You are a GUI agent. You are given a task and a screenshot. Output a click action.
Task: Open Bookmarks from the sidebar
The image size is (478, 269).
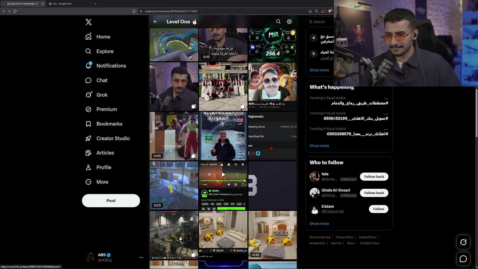click(104, 124)
